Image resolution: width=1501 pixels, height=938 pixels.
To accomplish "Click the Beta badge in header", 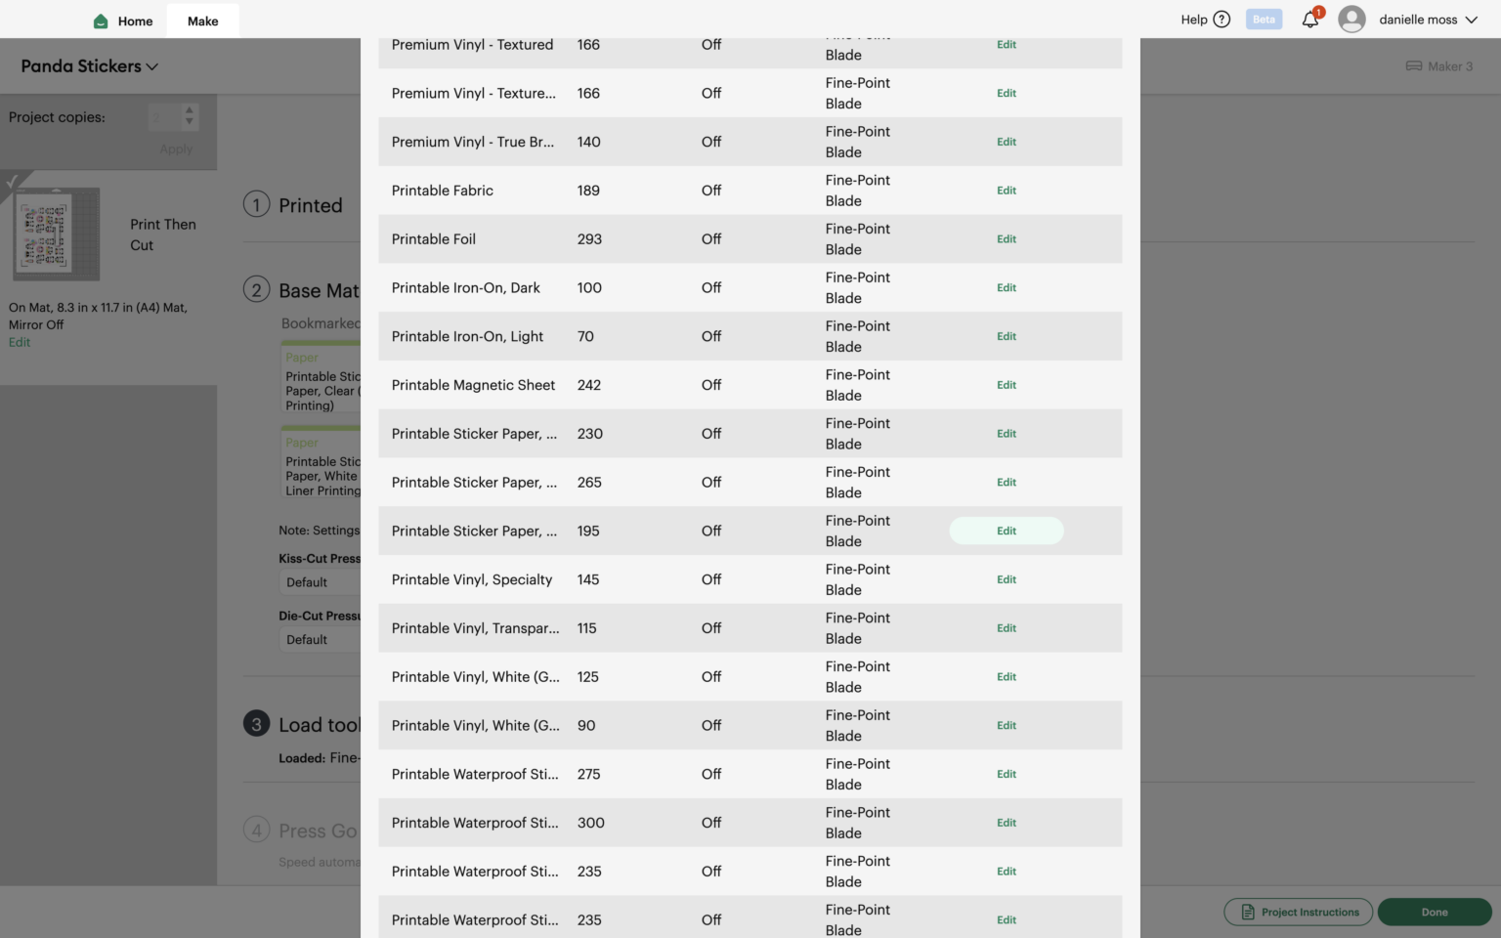I will click(1264, 20).
